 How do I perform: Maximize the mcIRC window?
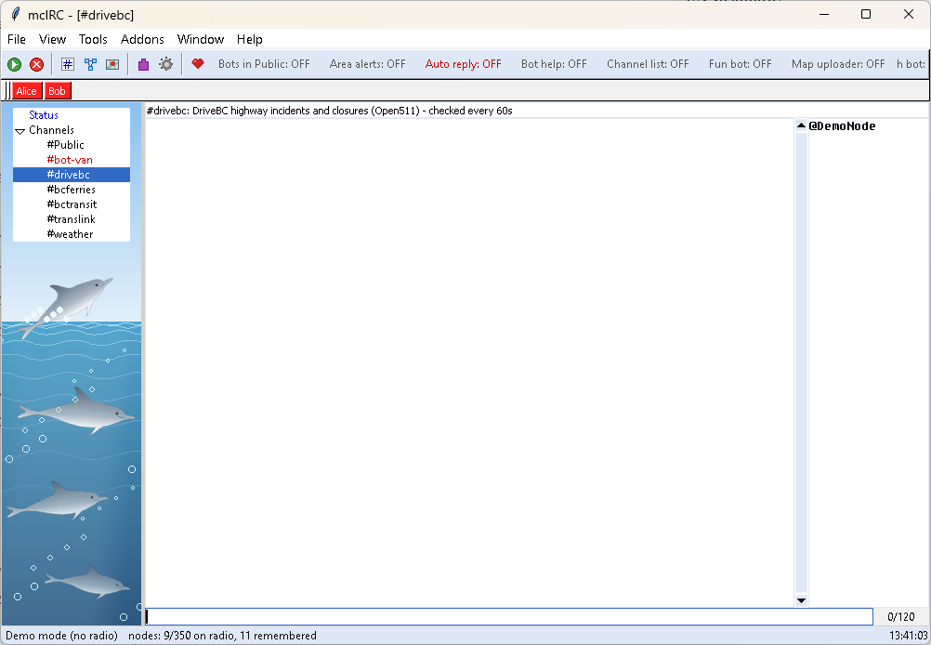tap(866, 14)
